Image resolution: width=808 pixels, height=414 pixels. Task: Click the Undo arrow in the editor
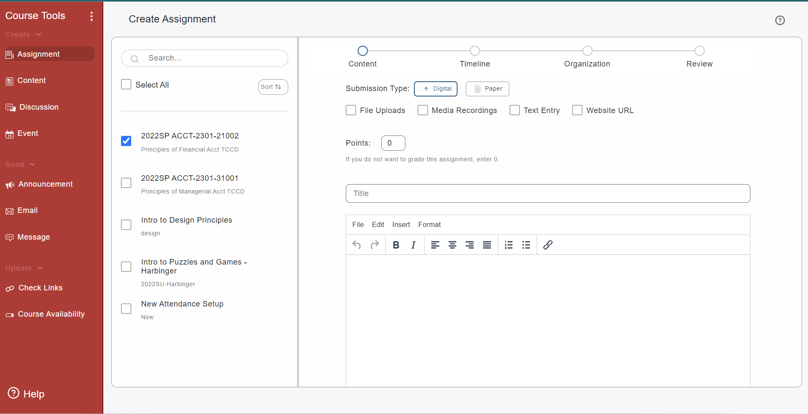pyautogui.click(x=356, y=245)
